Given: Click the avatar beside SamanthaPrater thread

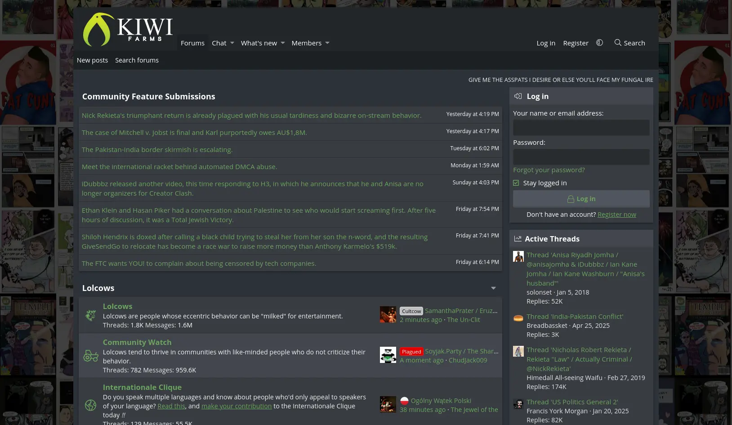Looking at the screenshot, I should point(388,314).
